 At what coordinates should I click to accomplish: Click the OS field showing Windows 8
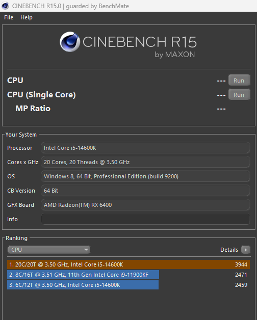coord(145,176)
